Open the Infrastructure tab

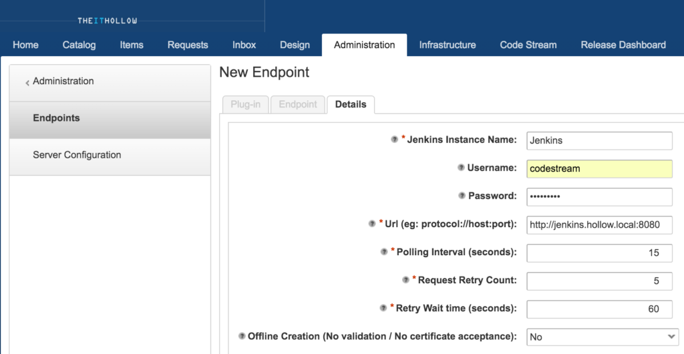tap(448, 45)
